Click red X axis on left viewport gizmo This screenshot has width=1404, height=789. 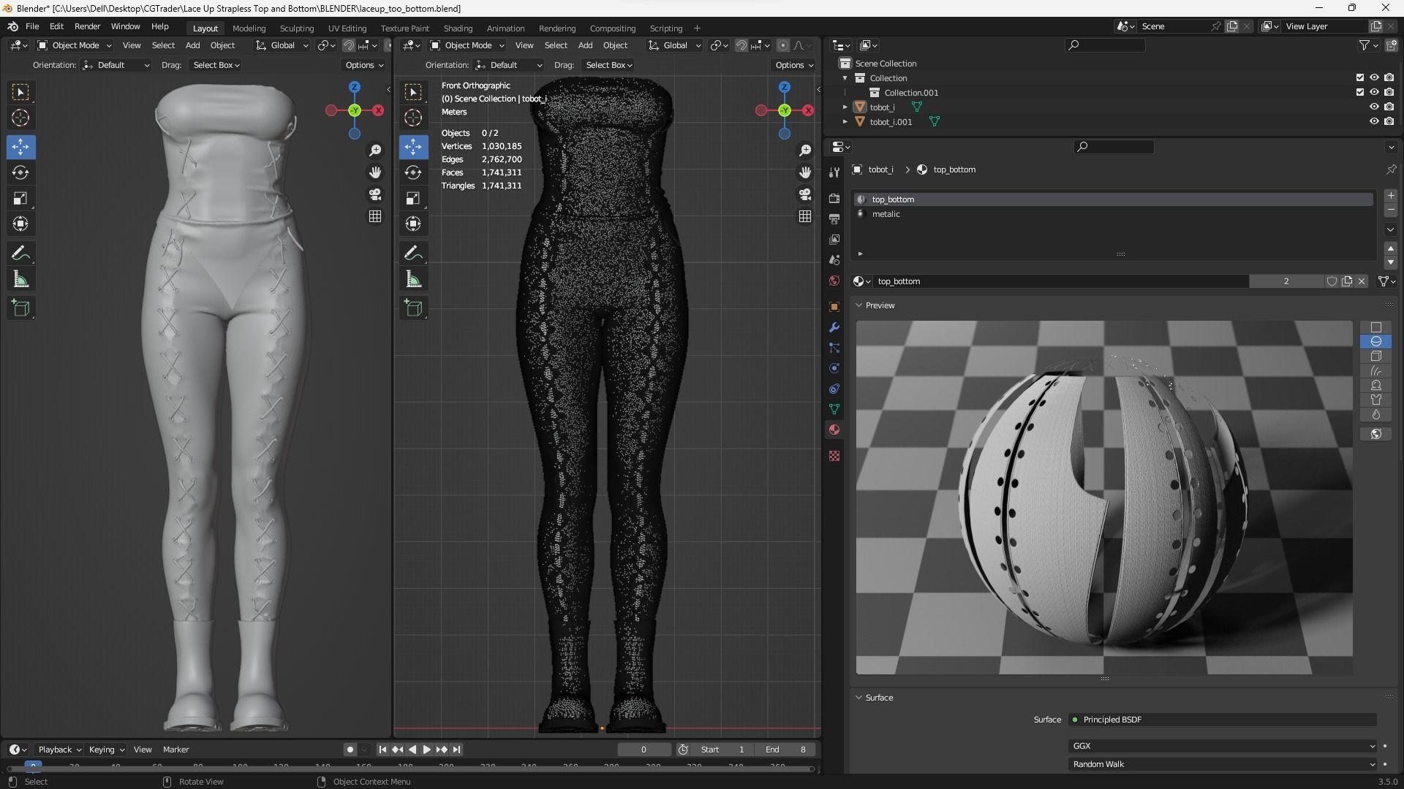point(378,110)
